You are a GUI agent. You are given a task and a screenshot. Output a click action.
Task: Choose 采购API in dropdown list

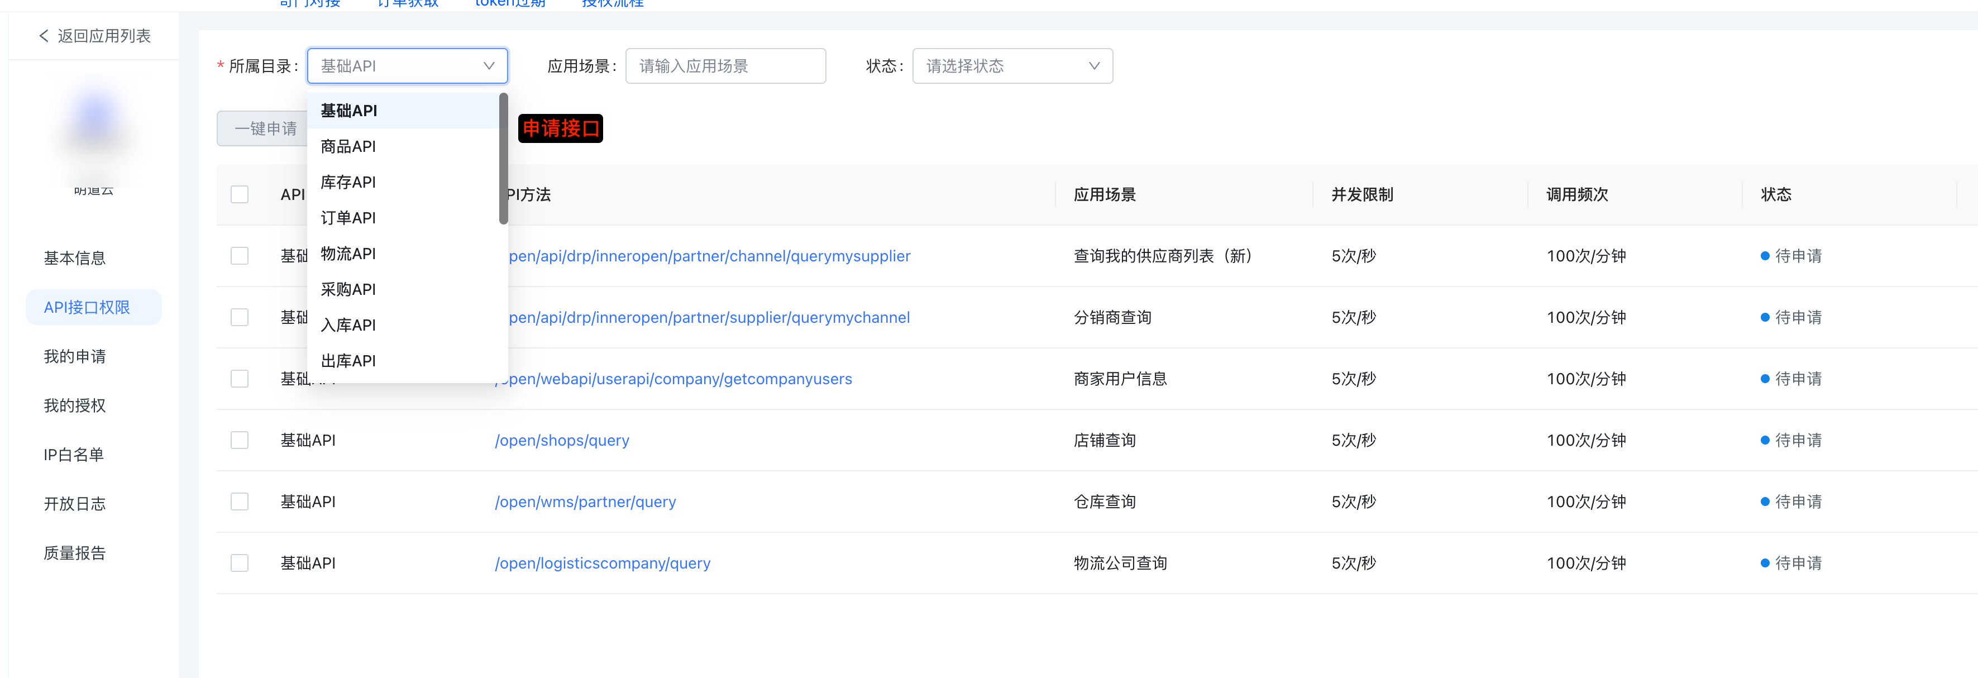pos(403,289)
